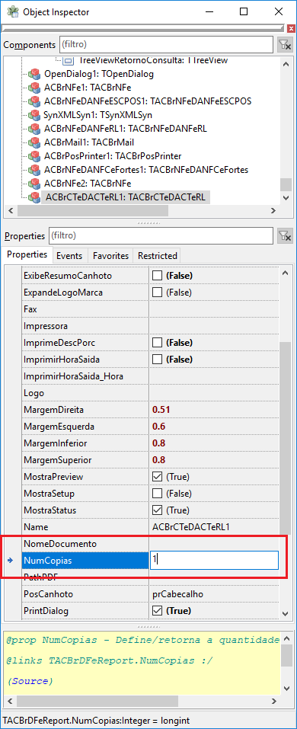Click the OpenDialog1 component icon

[x=34, y=74]
